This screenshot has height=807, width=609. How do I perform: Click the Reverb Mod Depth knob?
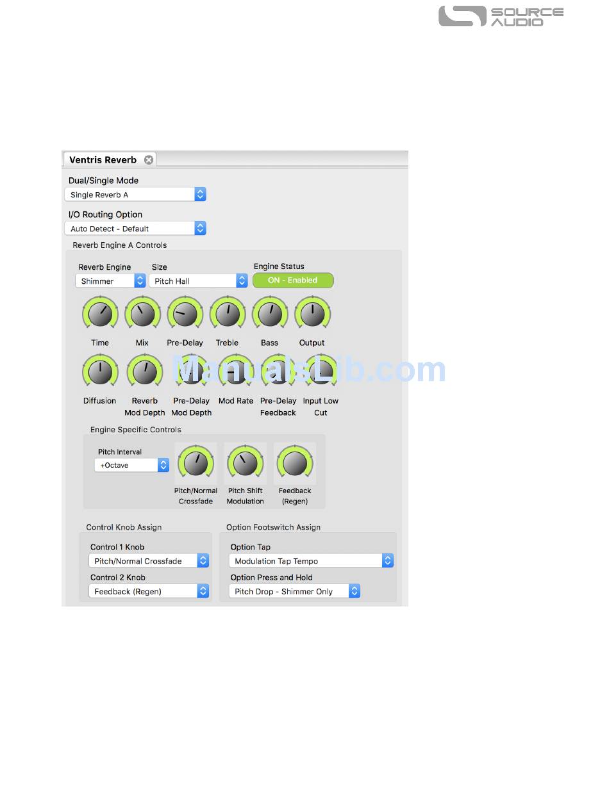click(145, 372)
